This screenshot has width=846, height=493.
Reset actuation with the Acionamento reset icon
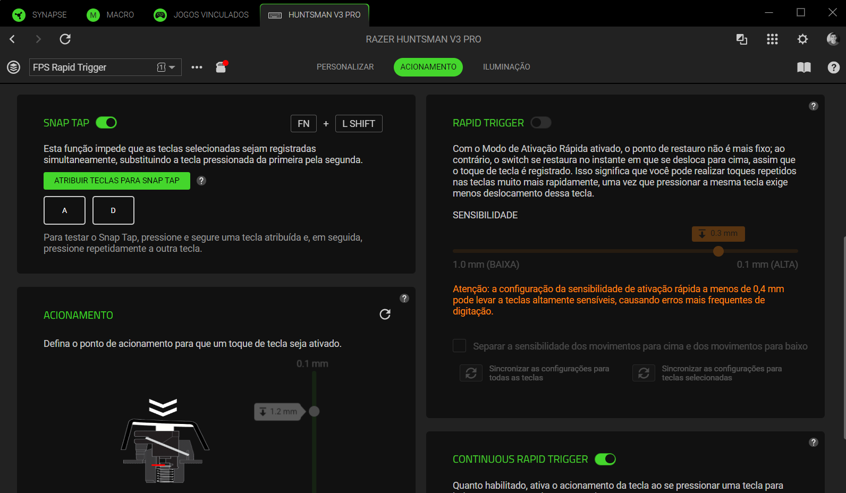click(385, 314)
